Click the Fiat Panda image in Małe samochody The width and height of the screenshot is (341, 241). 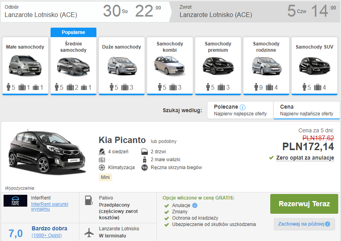25,65
